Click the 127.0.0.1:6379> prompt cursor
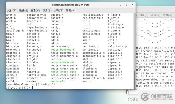Viewport: 175px width, 104px height. pyautogui.click(x=32, y=88)
